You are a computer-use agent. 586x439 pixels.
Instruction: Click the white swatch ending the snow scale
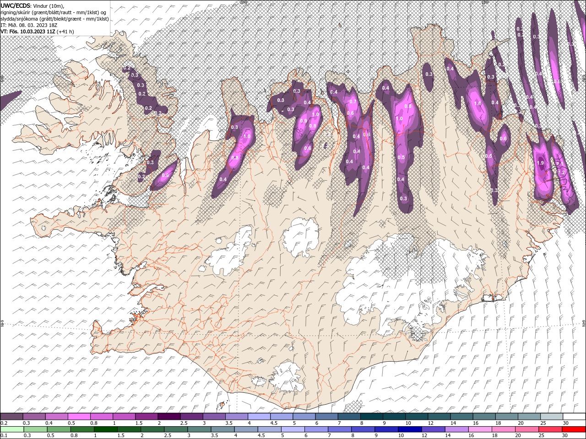click(574, 417)
